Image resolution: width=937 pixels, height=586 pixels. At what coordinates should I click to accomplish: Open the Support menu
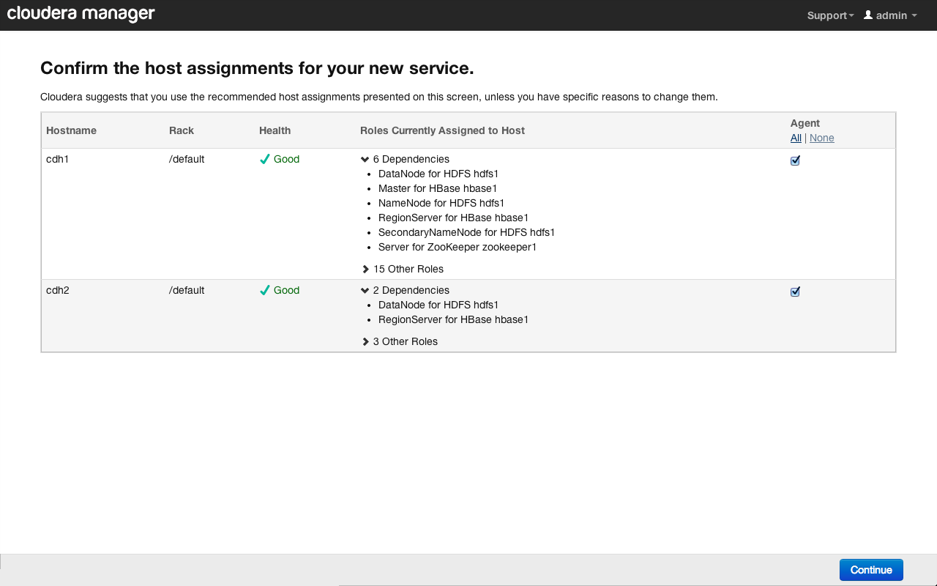tap(830, 15)
